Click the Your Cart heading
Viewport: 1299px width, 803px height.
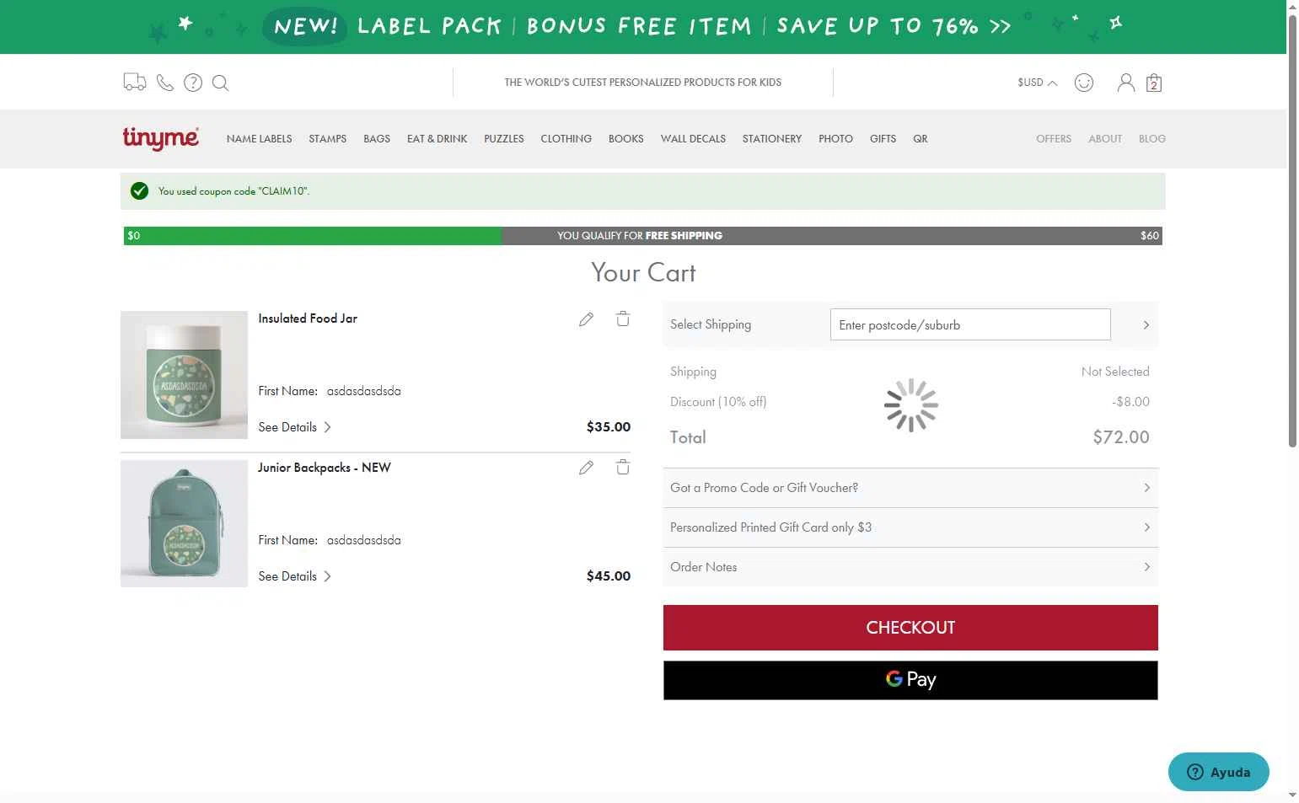[643, 273]
